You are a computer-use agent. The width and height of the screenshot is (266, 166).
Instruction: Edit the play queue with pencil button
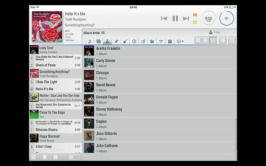click(x=34, y=157)
